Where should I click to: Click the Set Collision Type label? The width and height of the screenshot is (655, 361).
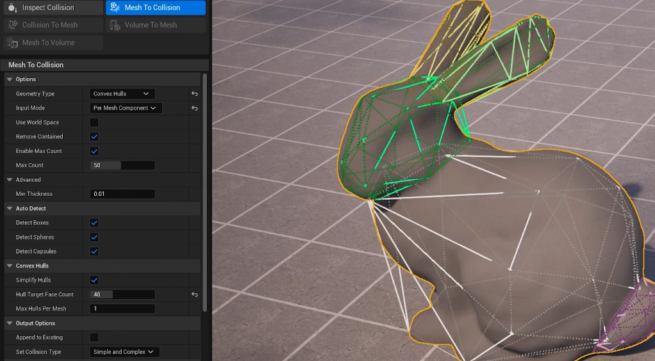click(38, 352)
